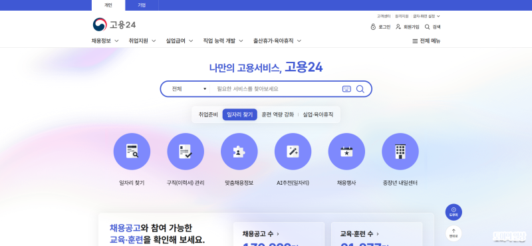Open the AI추천(일자리) icon
532x246 pixels.
[x=293, y=152]
